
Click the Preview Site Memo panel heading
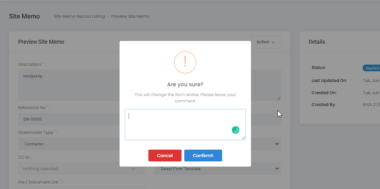pyautogui.click(x=41, y=42)
